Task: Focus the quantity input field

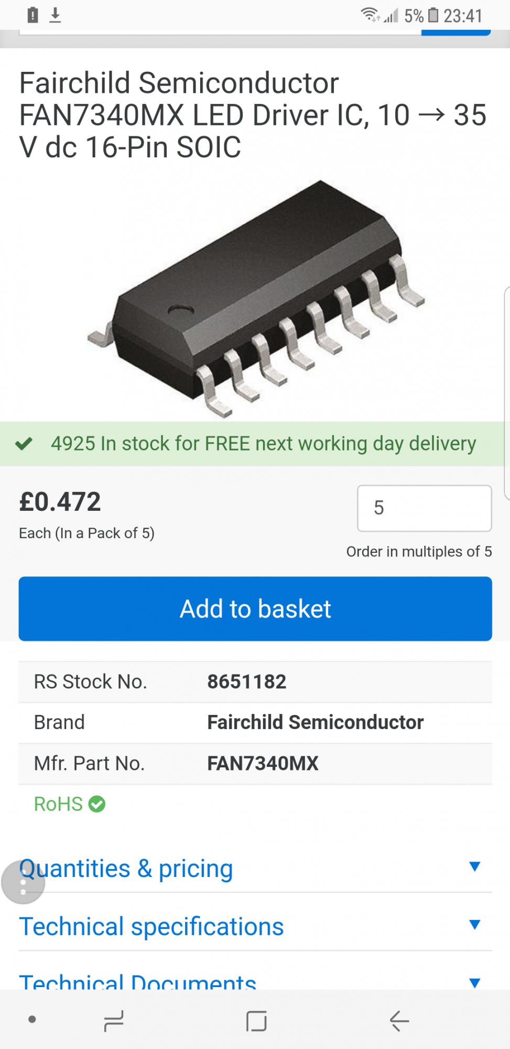Action: coord(424,508)
